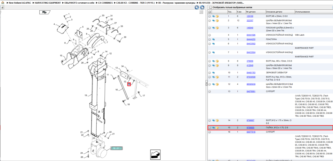The image size is (333, 161).
Task: Open 'HARVESTING EQUIPMENT' breadcrumb
Action: (48, 3)
